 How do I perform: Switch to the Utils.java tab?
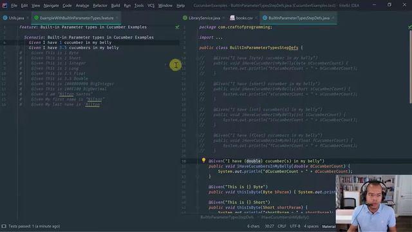point(15,18)
